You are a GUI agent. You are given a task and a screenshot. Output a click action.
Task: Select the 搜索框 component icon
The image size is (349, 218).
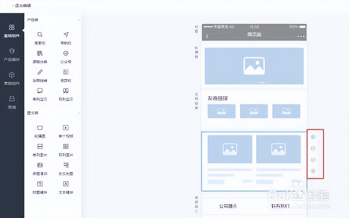(x=39, y=34)
